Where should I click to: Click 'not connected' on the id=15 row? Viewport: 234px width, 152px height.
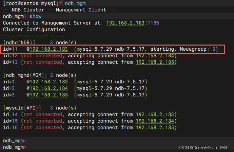(x=43, y=121)
